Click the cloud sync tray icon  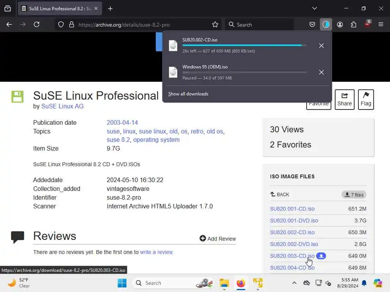[x=307, y=283]
